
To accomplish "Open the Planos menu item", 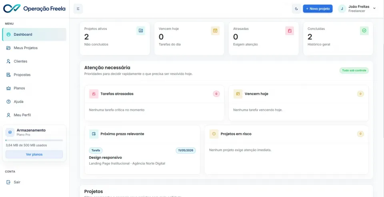I will point(34,88).
